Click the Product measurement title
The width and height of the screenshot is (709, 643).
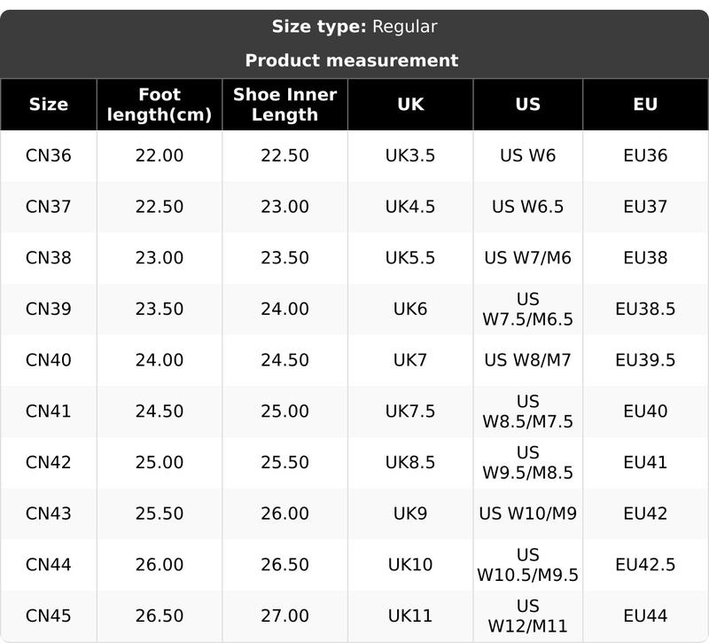352,60
